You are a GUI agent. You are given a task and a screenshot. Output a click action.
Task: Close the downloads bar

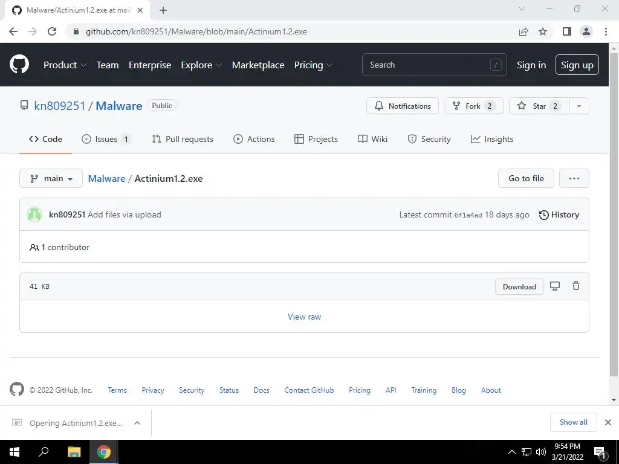[x=608, y=422]
